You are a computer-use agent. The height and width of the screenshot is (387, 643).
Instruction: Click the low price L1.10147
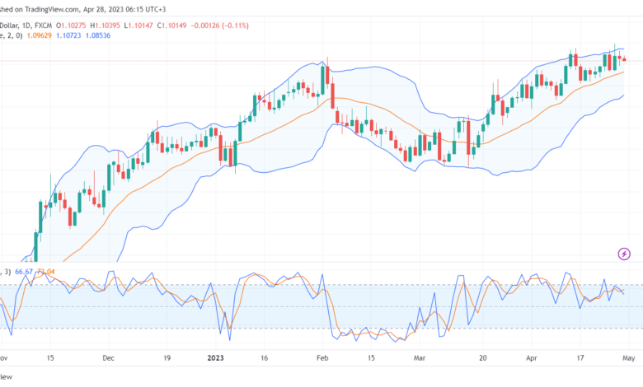(x=138, y=26)
